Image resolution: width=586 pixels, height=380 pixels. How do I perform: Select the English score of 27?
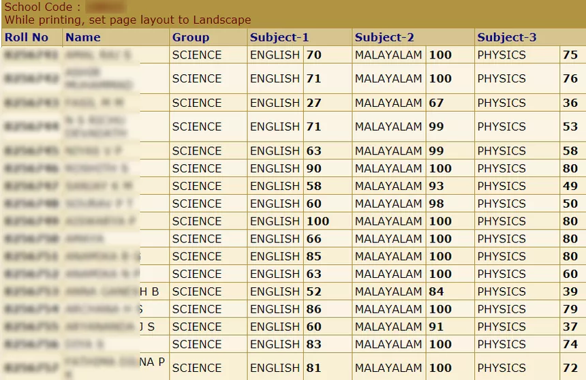(313, 103)
